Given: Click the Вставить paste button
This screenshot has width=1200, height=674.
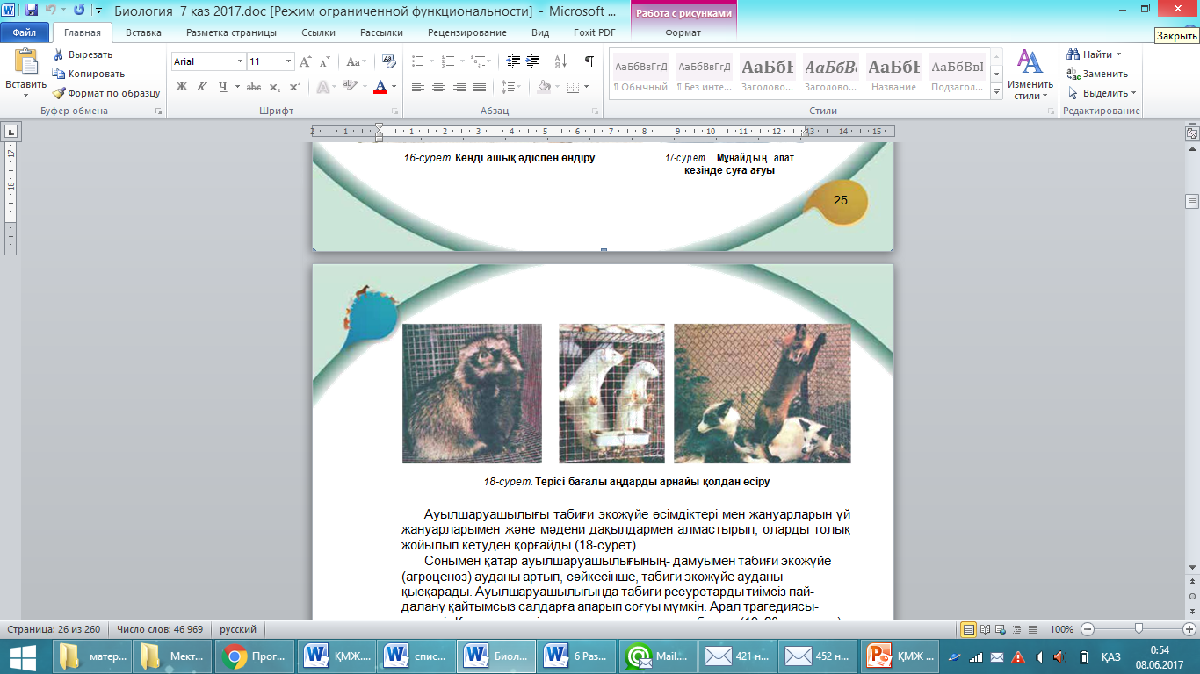Looking at the screenshot, I should [x=25, y=73].
